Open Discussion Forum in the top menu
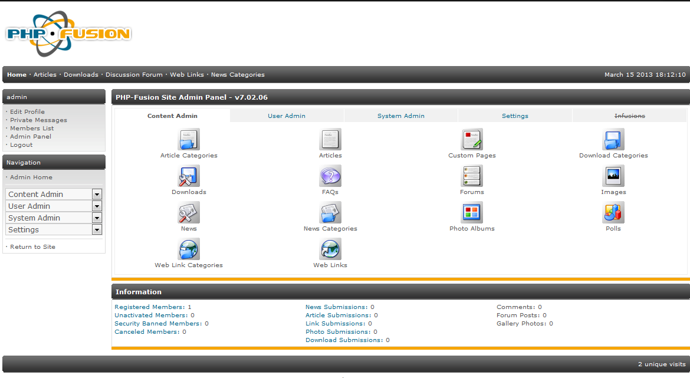Viewport: 690px width, 378px height. (x=134, y=75)
